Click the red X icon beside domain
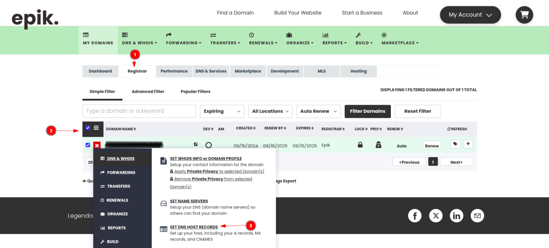This screenshot has width=549, height=248. pyautogui.click(x=97, y=145)
